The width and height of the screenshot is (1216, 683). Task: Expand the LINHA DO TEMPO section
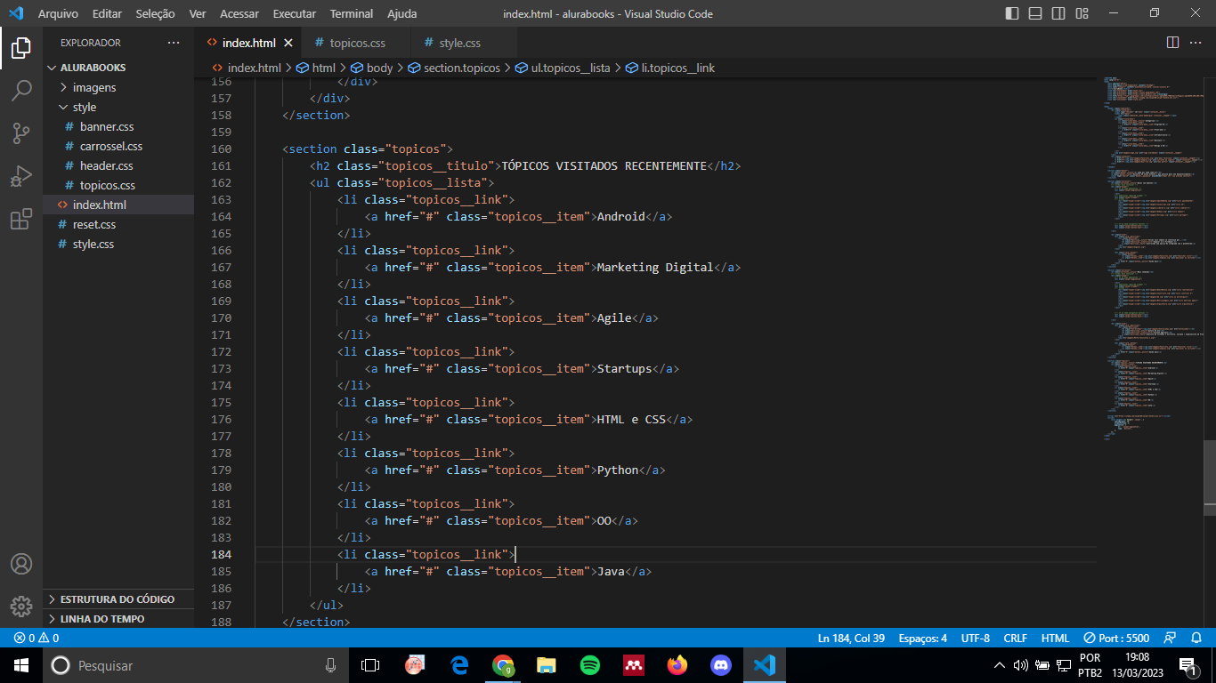(x=118, y=619)
